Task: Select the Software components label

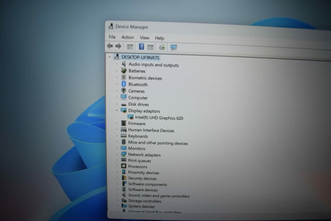Action: [148, 184]
